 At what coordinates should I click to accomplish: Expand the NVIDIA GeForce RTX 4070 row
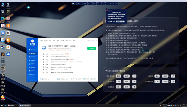(69, 59)
